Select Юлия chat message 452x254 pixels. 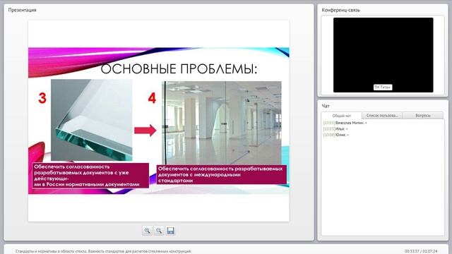coord(336,135)
